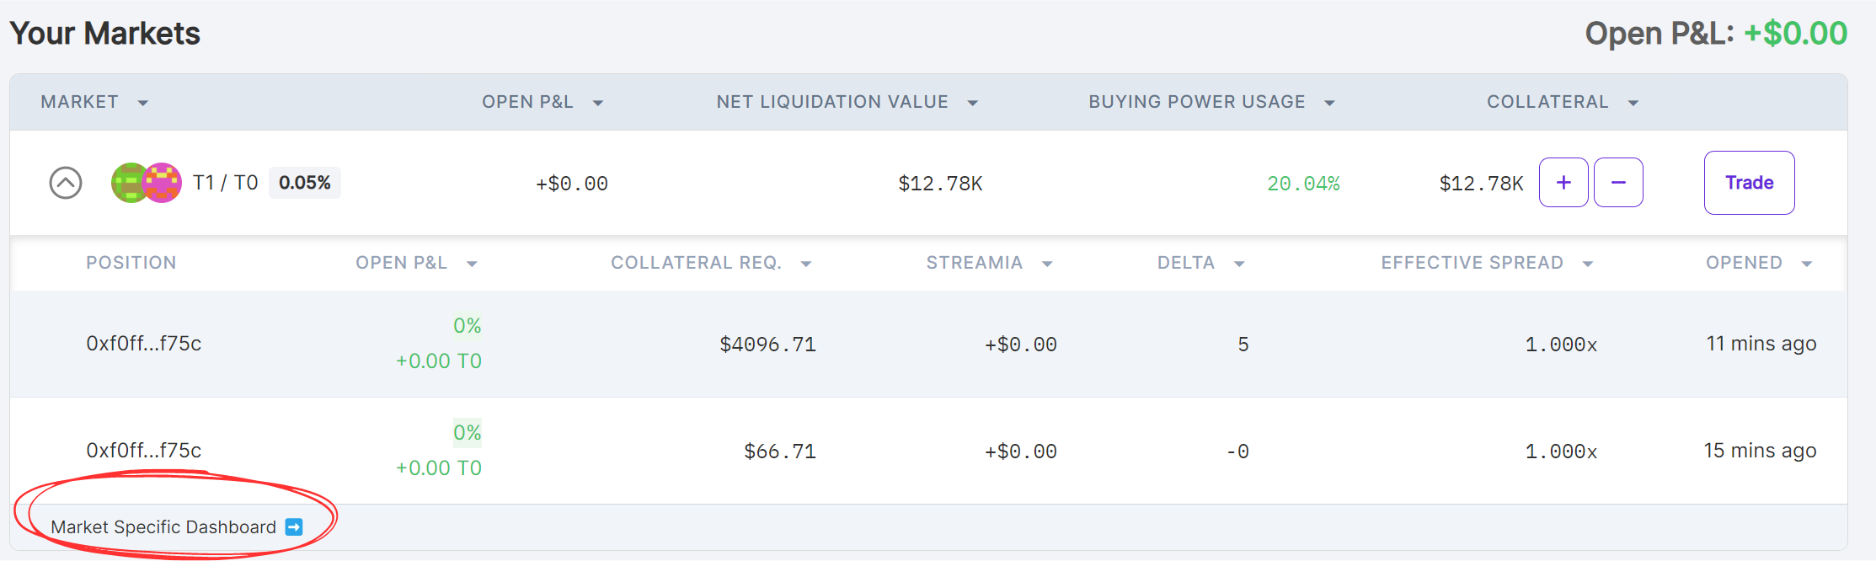Sort by the Collateral column arrow
Screen dimensions: 1876x561
coord(1633,103)
